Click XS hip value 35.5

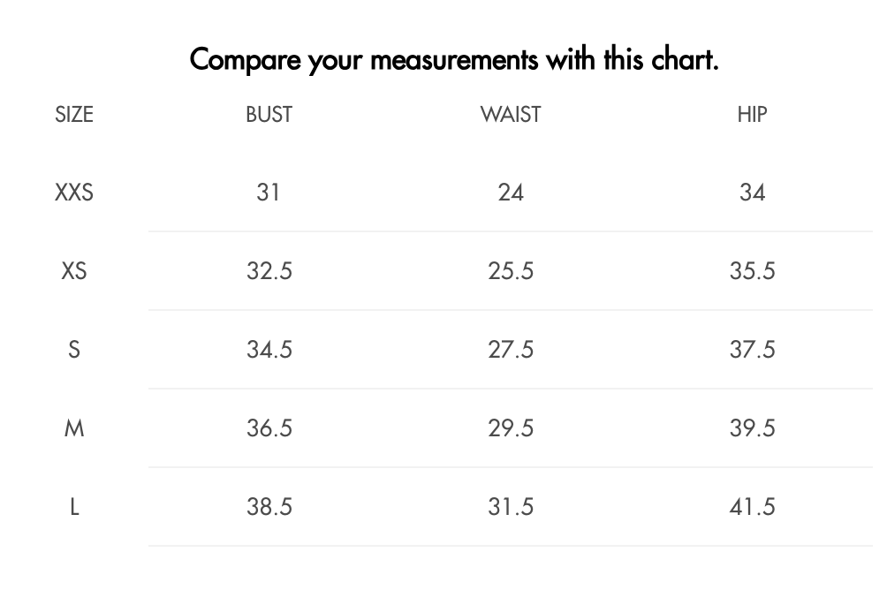[752, 271]
